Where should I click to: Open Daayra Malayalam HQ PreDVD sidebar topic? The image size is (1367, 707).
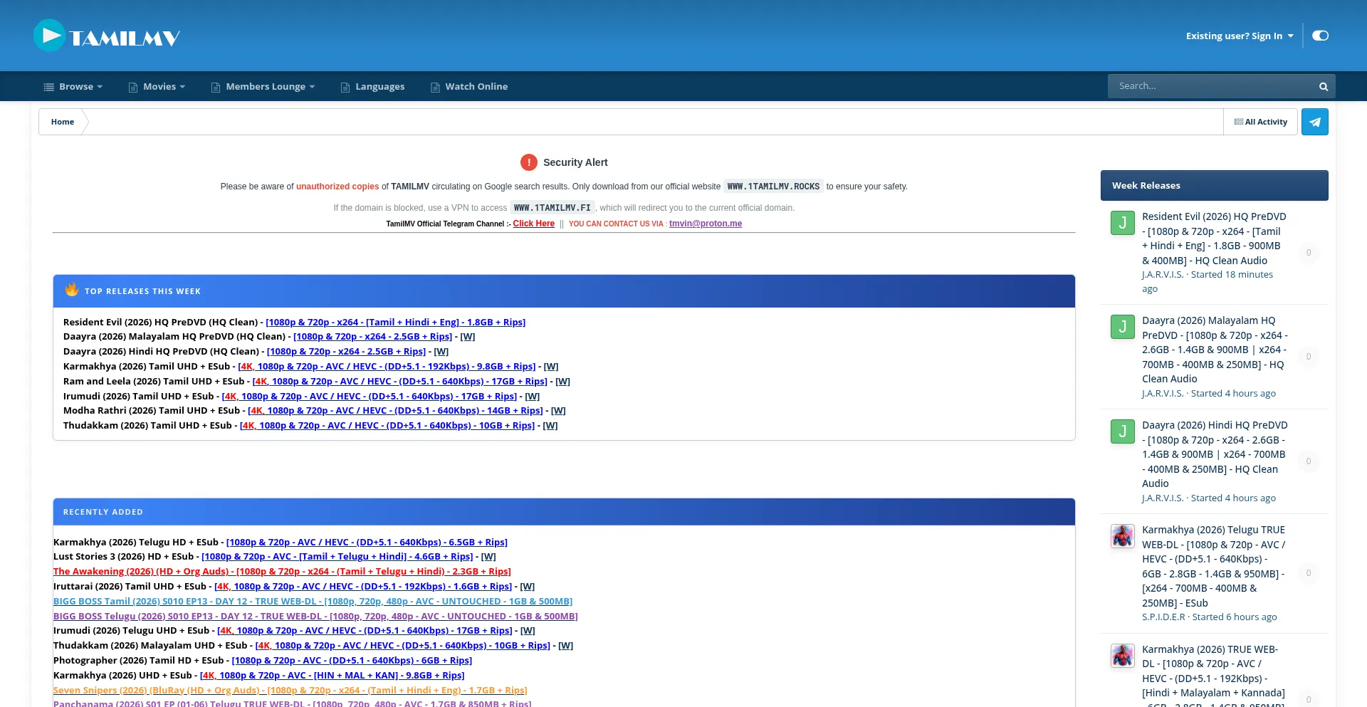1215,350
